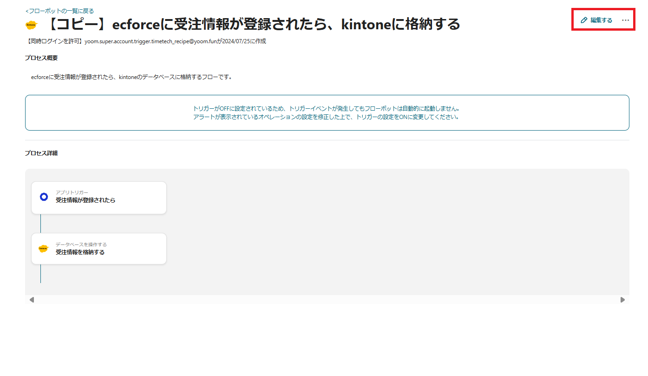Open the 受注情報を格納する operation card
The image size is (648, 376).
point(99,249)
